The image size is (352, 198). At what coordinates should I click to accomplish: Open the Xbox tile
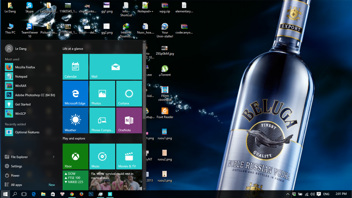click(75, 156)
